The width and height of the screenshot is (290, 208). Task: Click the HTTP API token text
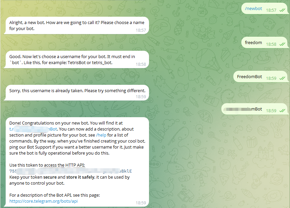click(73, 171)
